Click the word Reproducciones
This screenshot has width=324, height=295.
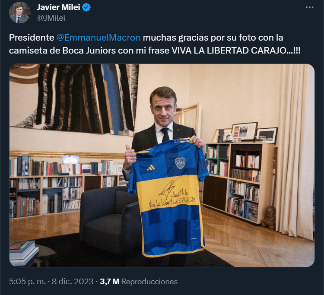point(149,282)
